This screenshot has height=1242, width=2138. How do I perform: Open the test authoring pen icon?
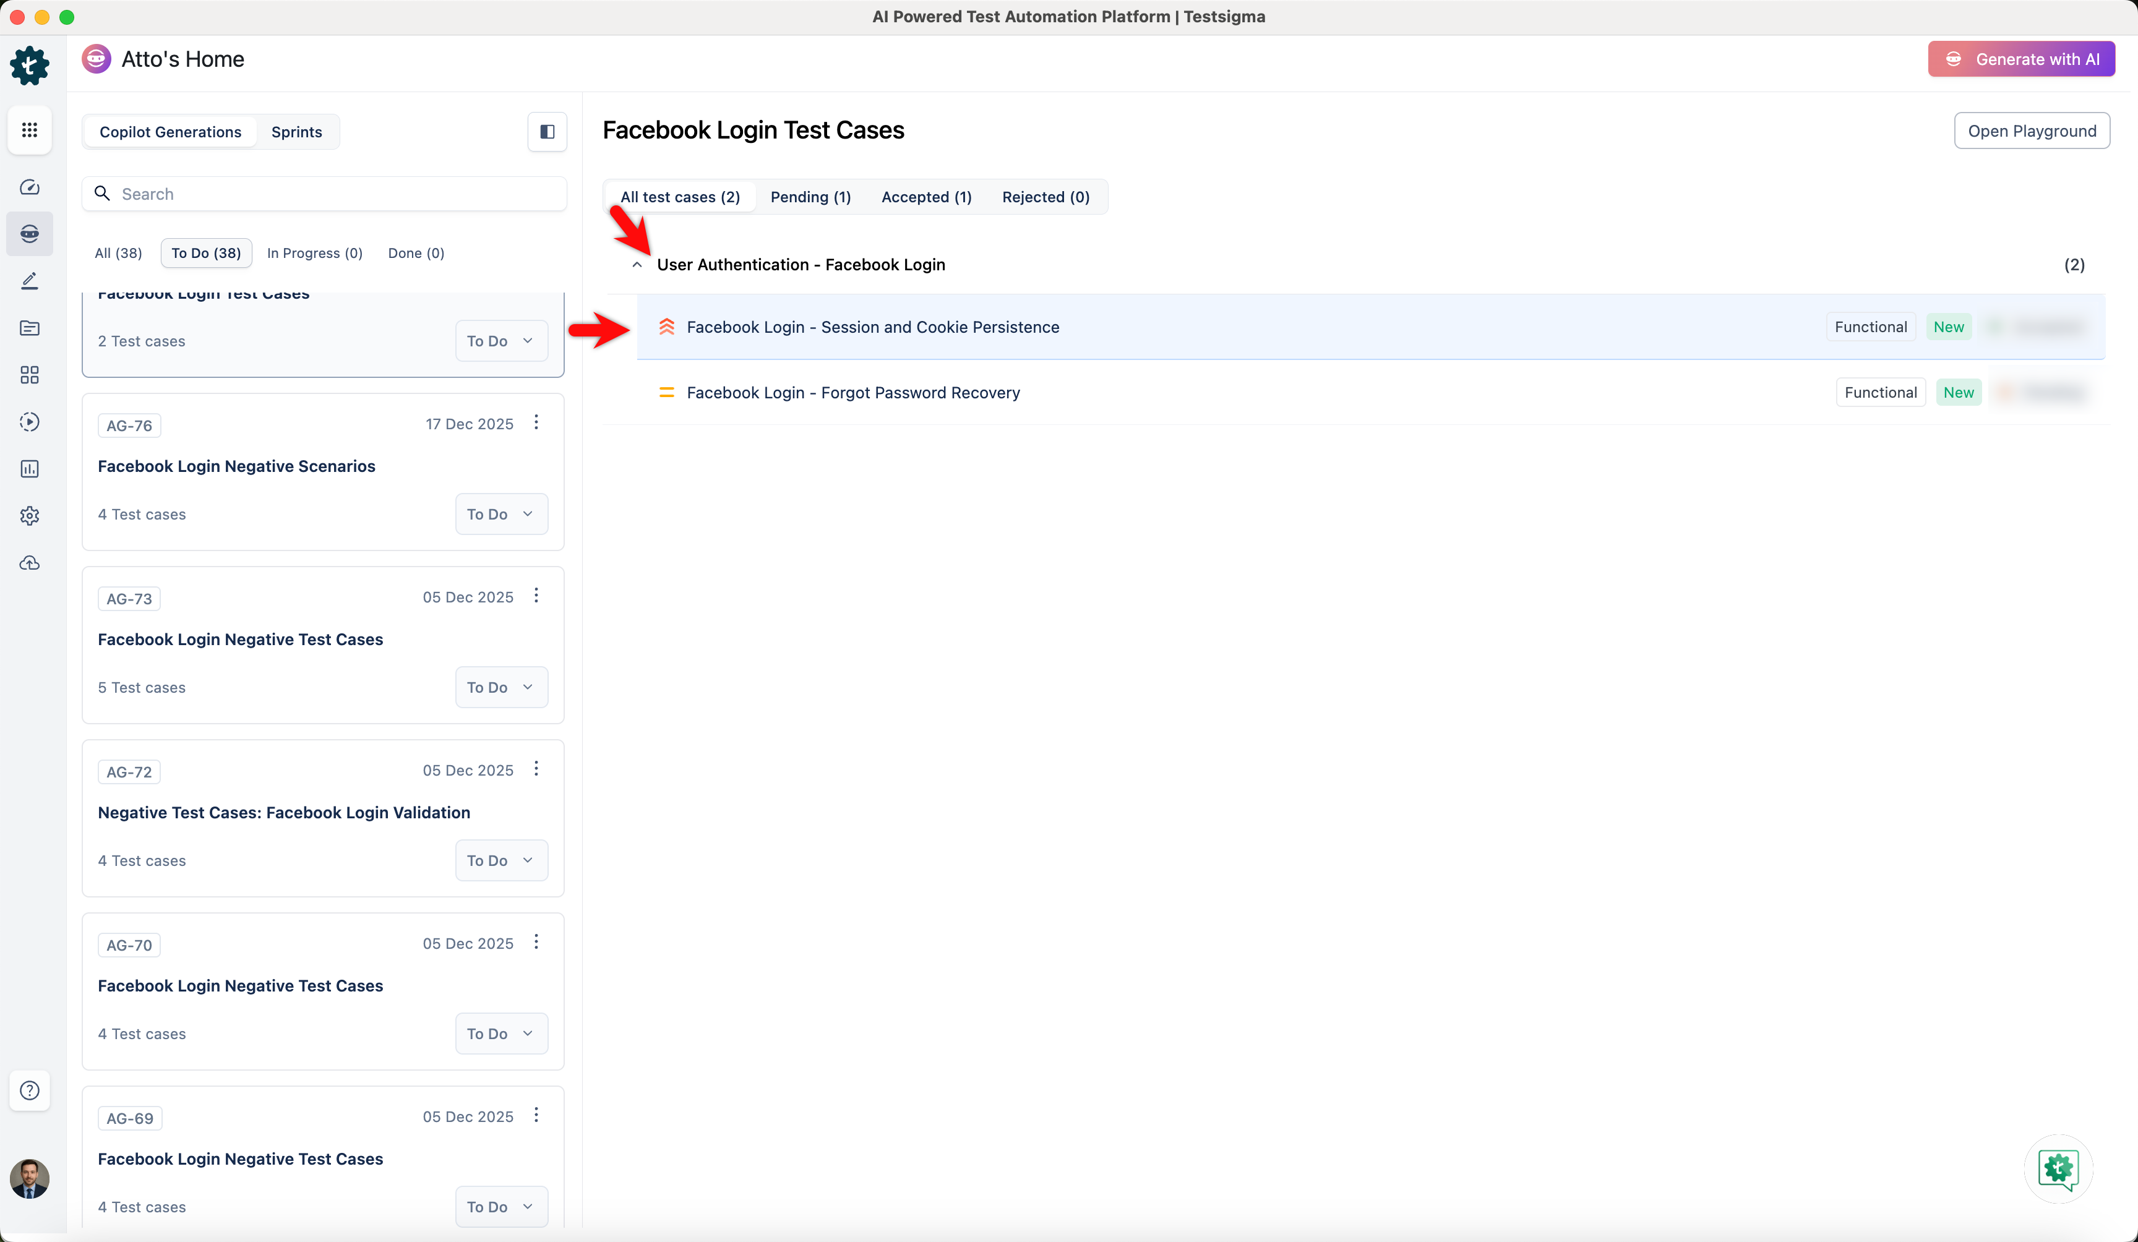click(x=30, y=281)
